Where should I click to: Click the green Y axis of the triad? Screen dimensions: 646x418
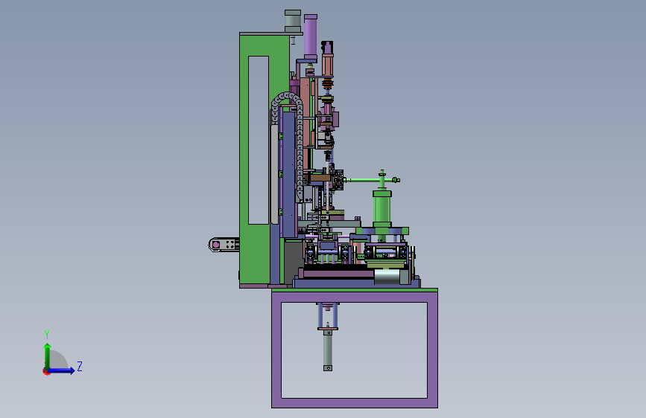pos(48,356)
